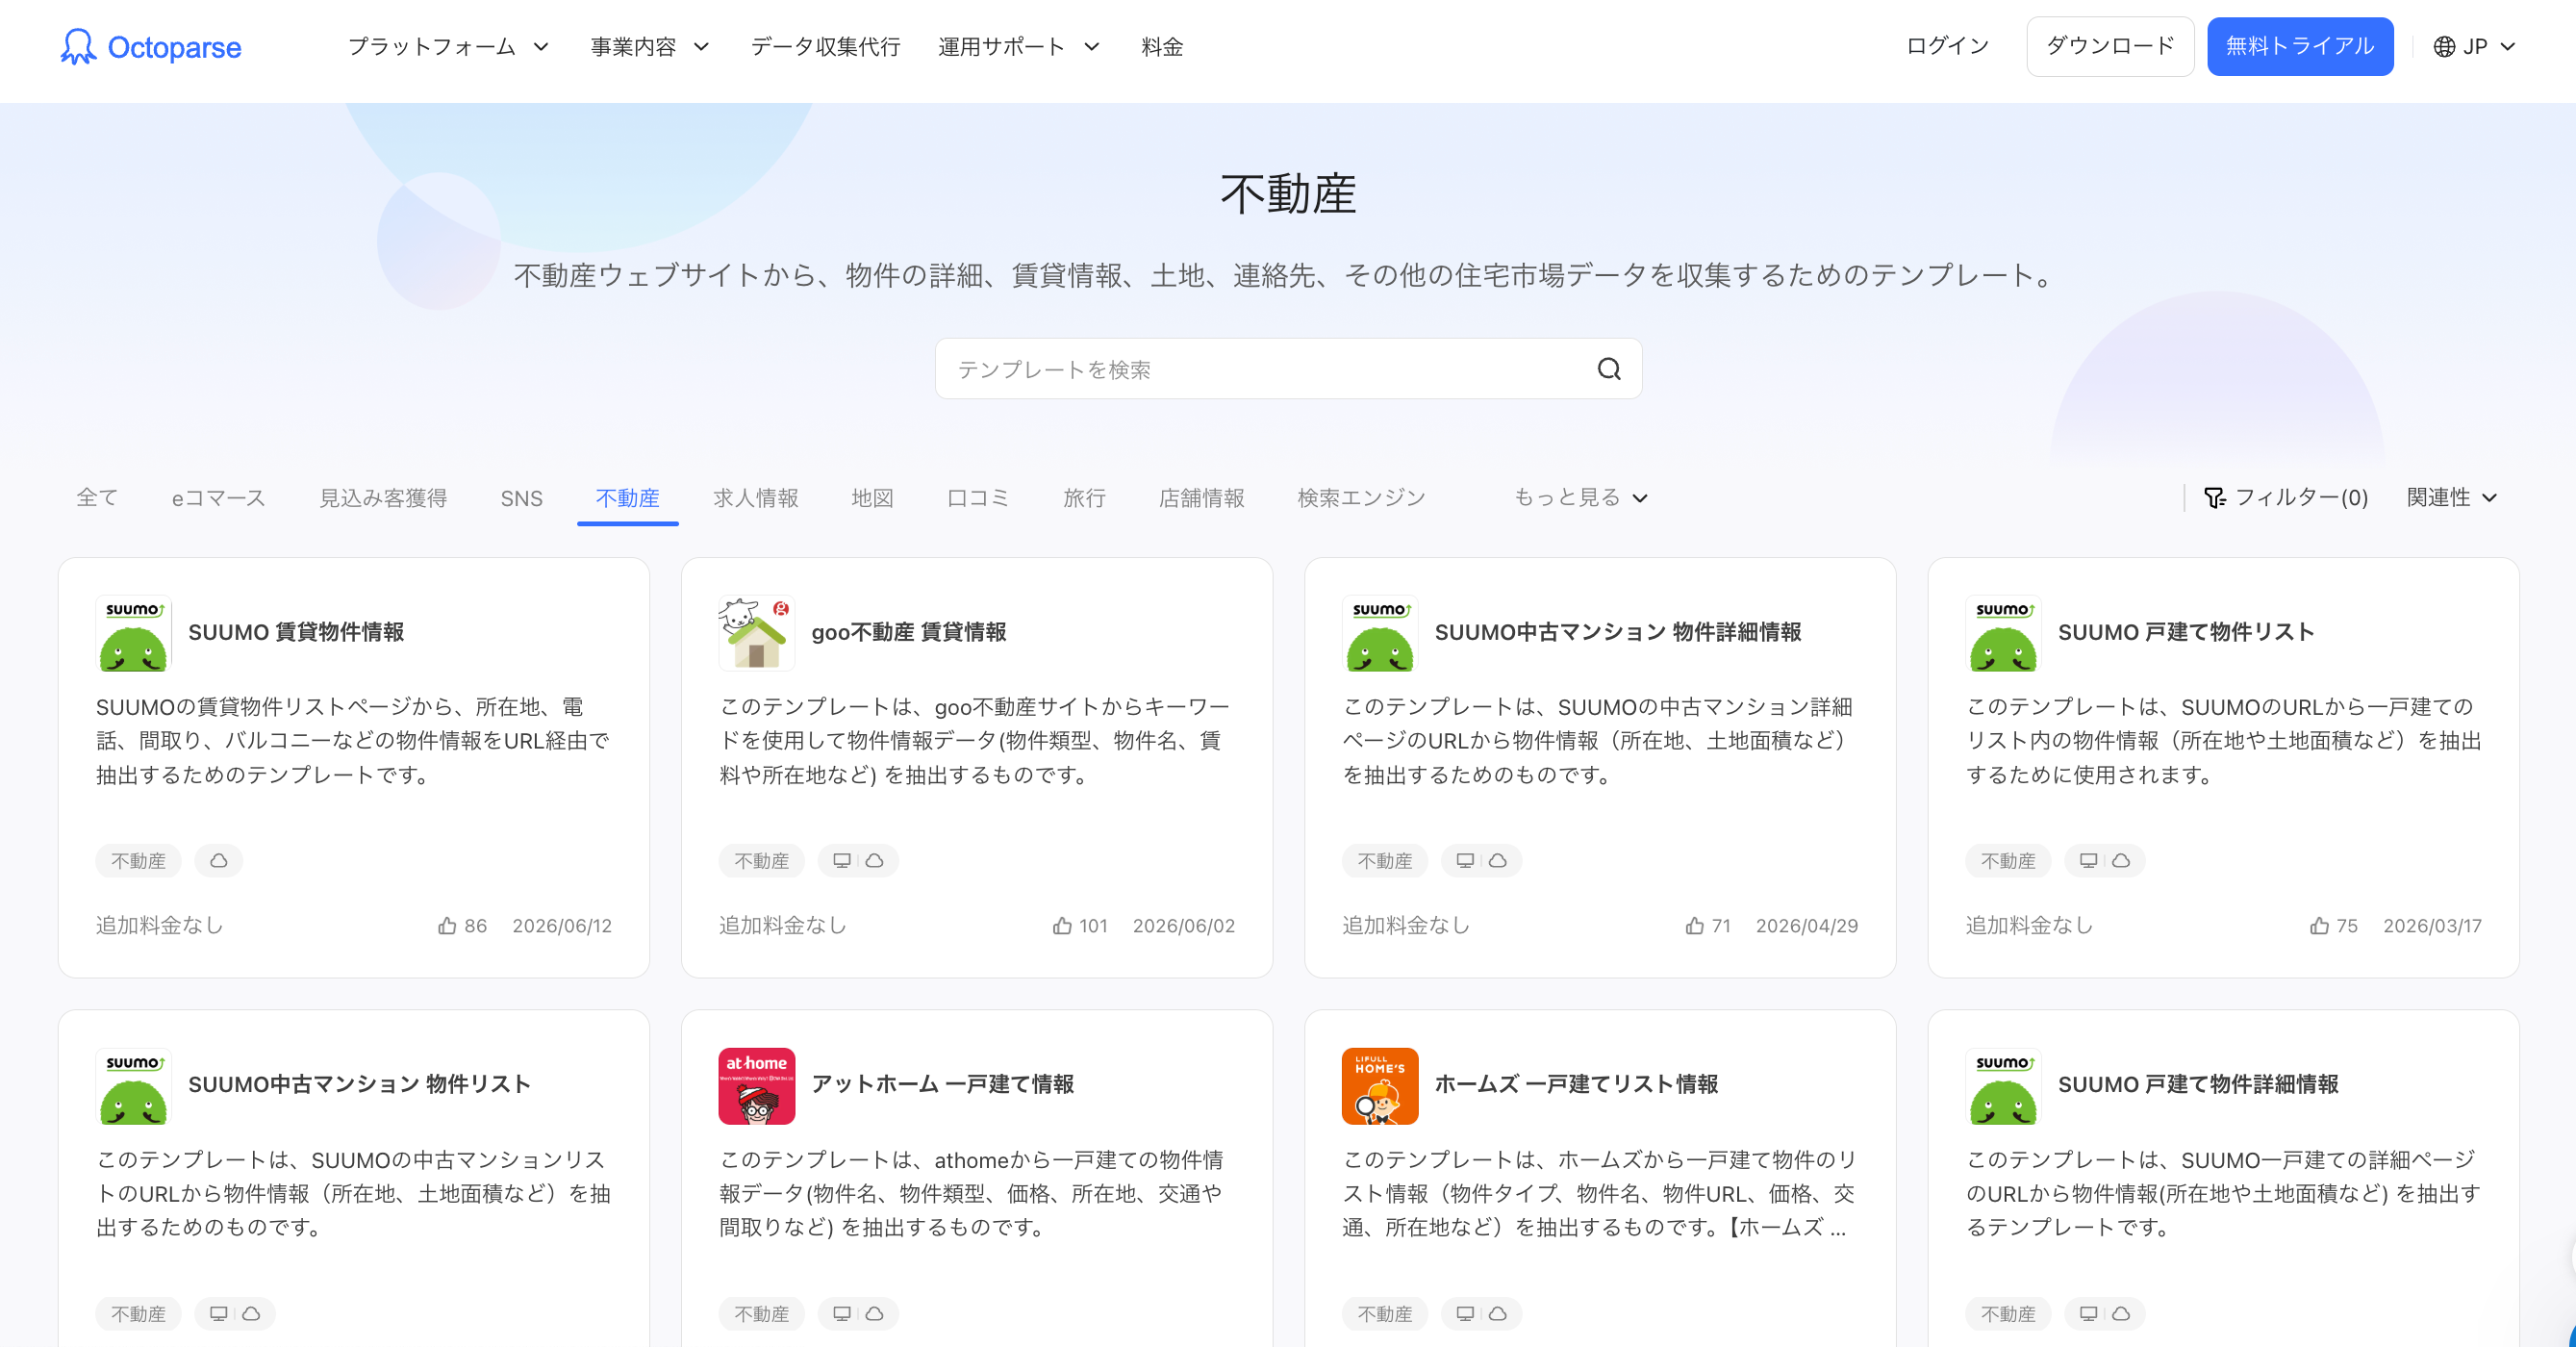
Task: Click desktop icon on goo不動産 card
Action: (842, 861)
